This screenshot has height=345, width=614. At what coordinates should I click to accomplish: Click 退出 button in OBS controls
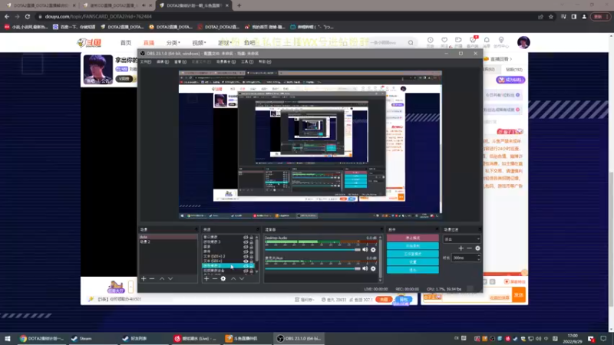point(413,270)
